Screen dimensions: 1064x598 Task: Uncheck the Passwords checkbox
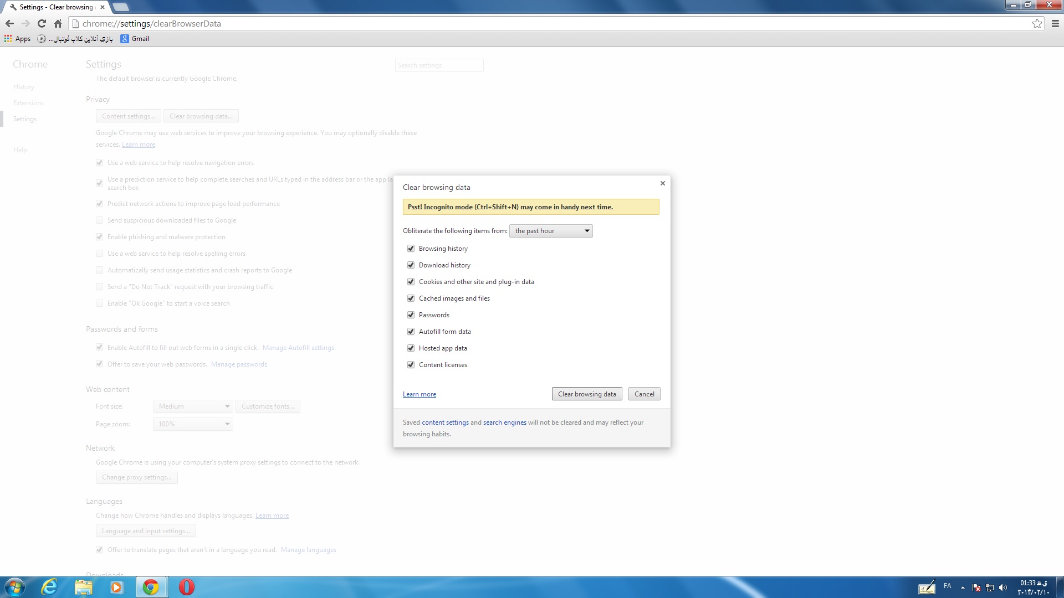click(411, 315)
